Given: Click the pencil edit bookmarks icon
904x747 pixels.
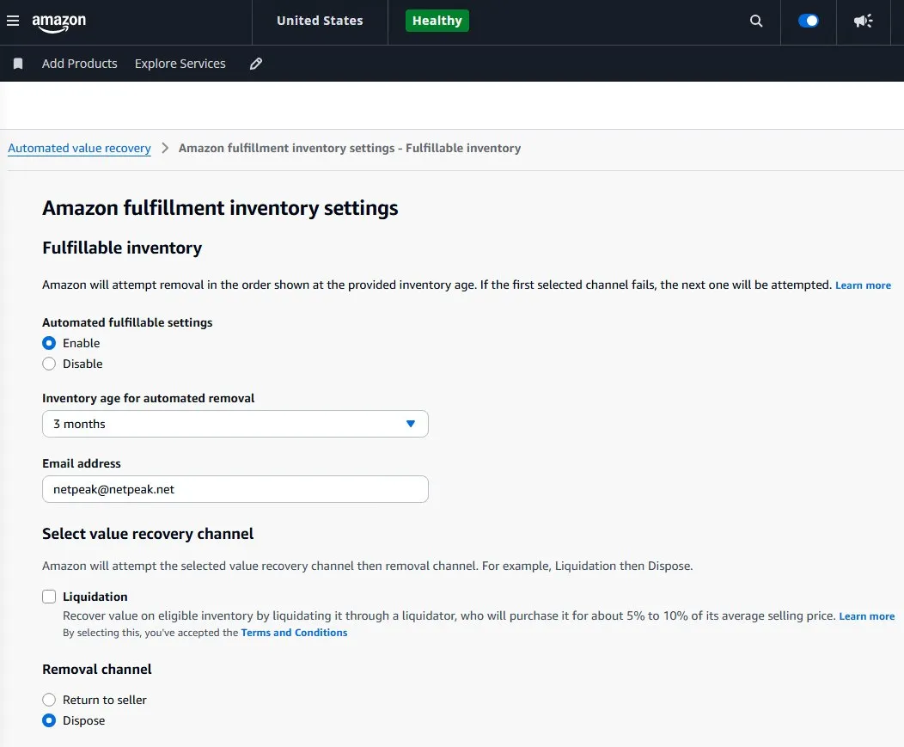Looking at the screenshot, I should 256,64.
